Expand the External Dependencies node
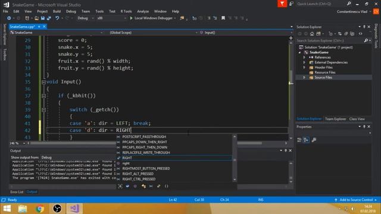Screen dimensions: 381x214 304,62
